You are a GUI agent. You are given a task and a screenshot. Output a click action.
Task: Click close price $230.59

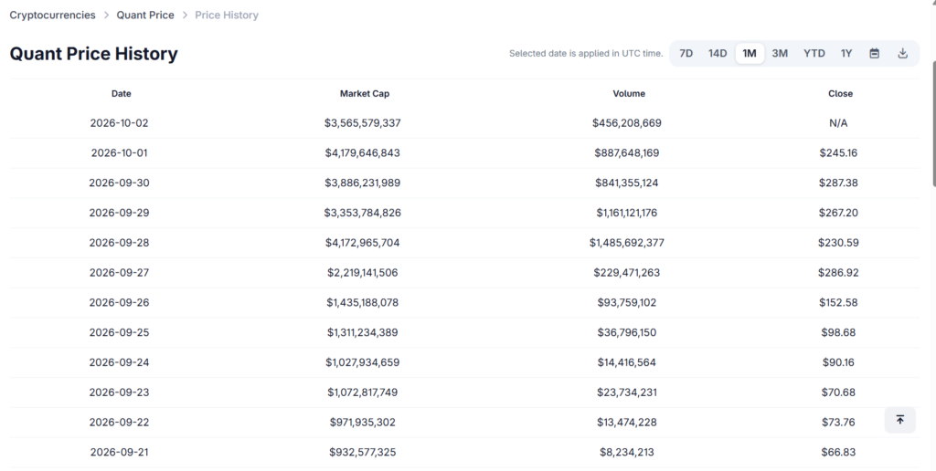(838, 243)
